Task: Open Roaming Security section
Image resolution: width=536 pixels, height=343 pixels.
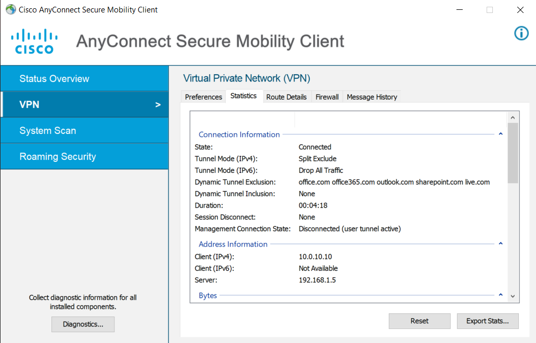Action: click(x=84, y=156)
